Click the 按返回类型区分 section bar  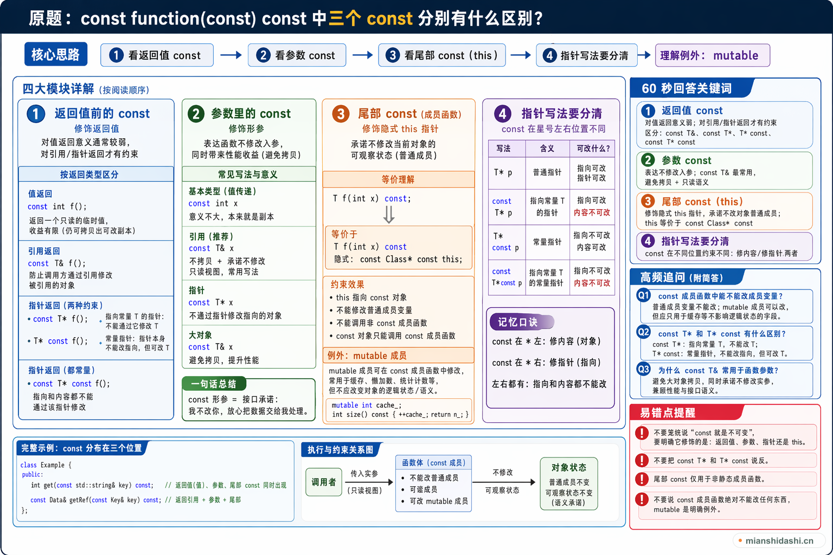point(96,175)
